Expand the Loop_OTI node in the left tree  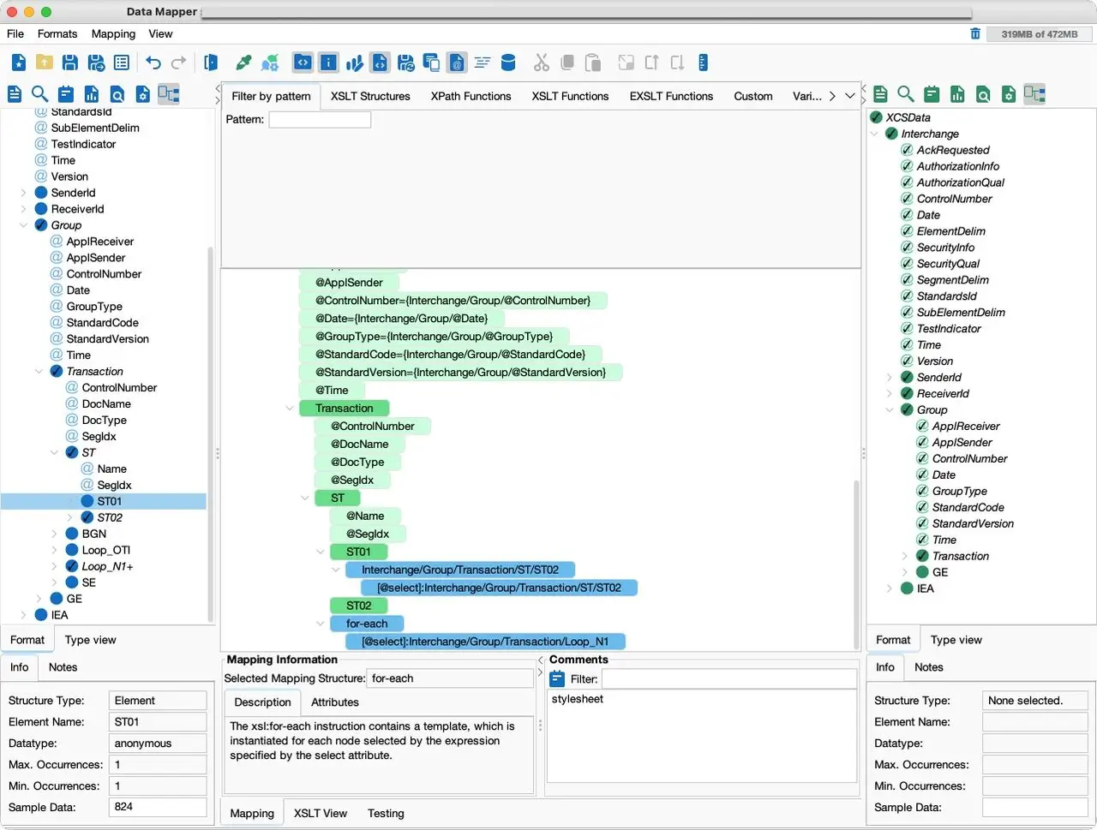point(54,550)
